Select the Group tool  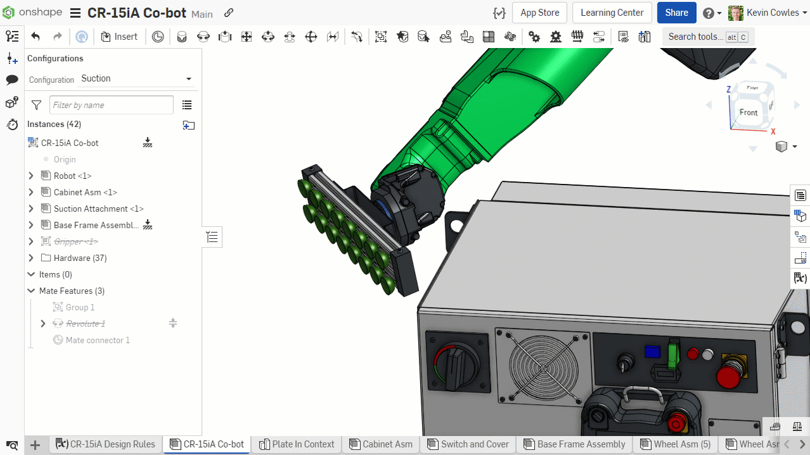point(381,37)
